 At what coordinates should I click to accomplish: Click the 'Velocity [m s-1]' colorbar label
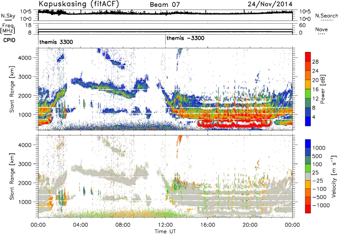(x=334, y=177)
